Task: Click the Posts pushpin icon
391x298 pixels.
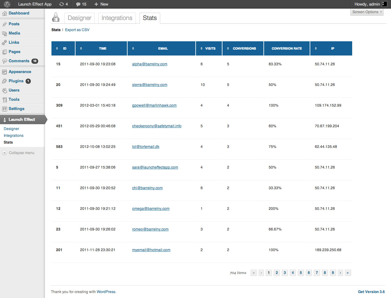Action: [4, 24]
